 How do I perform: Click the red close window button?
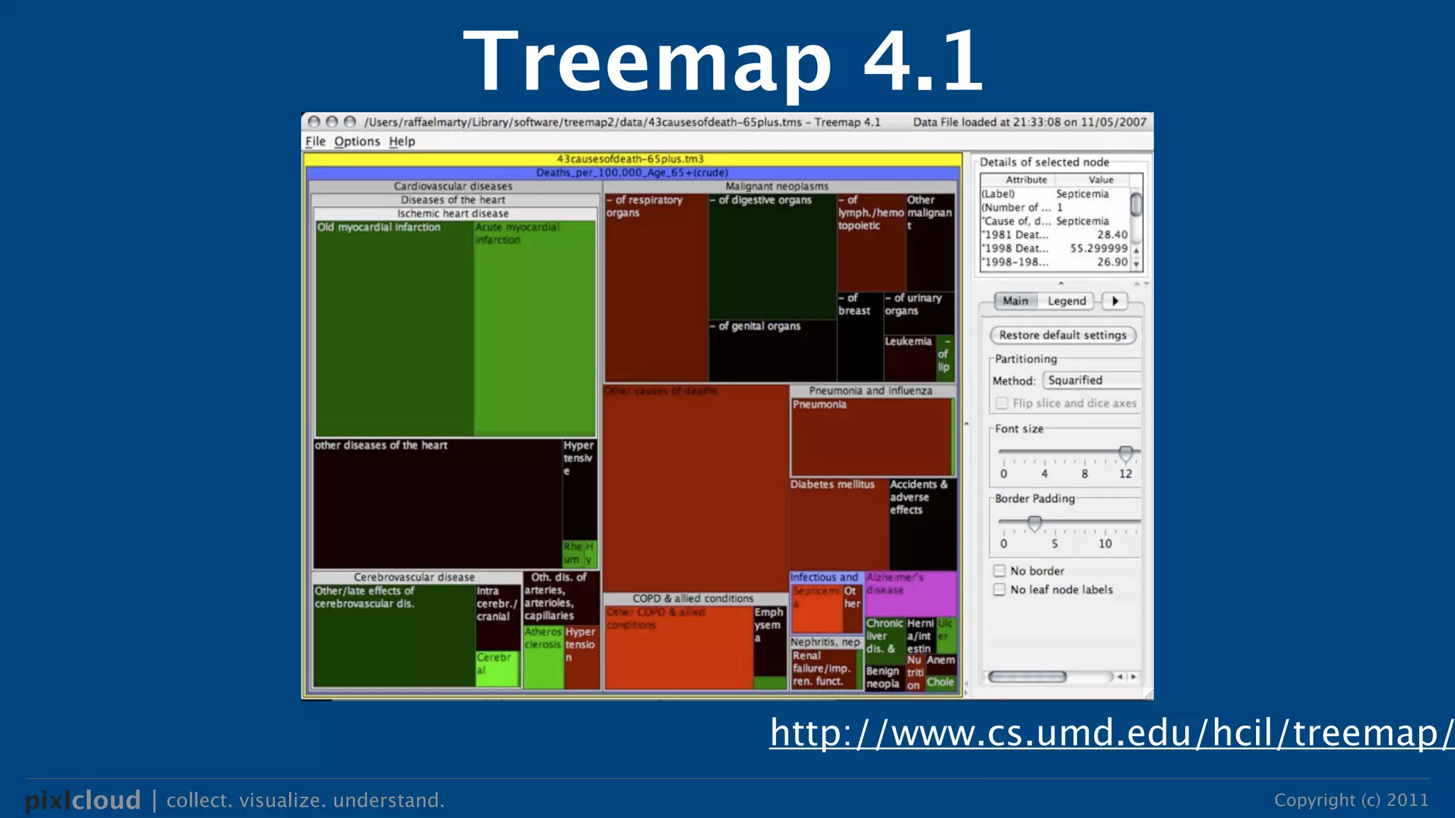click(314, 121)
